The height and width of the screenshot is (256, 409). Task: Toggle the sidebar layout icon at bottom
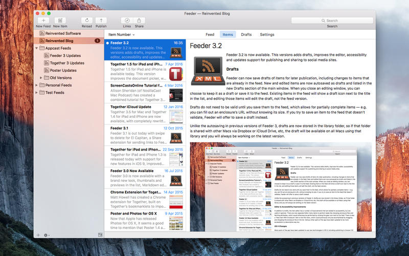100,235
